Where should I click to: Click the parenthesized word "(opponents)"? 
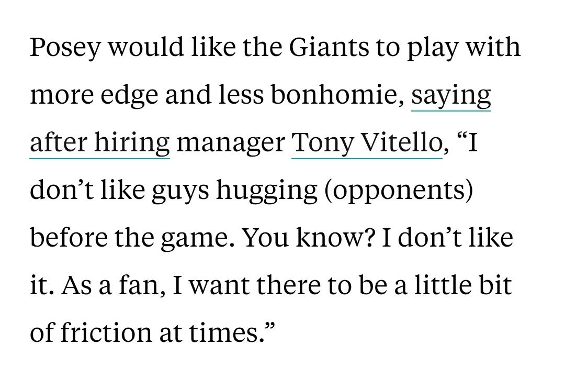[399, 191]
